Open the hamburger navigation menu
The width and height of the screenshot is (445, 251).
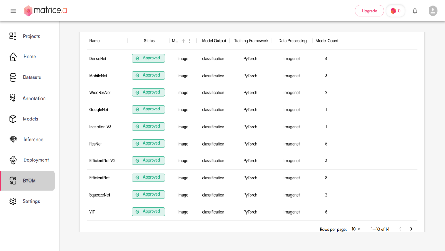click(13, 11)
